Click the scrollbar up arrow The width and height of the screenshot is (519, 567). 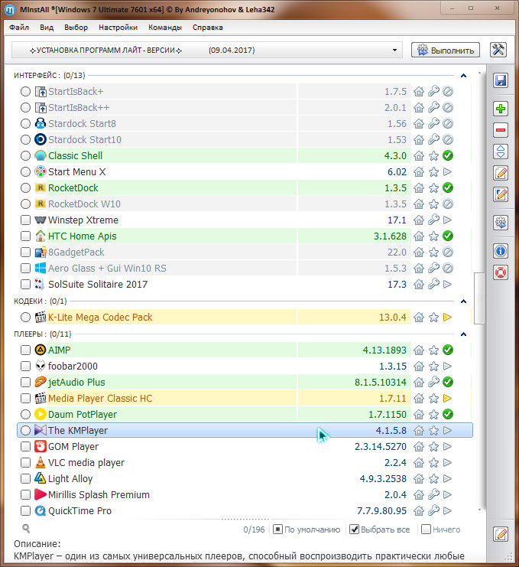click(479, 73)
